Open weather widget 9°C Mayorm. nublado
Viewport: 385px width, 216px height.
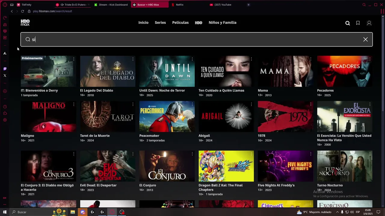[x=314, y=212]
